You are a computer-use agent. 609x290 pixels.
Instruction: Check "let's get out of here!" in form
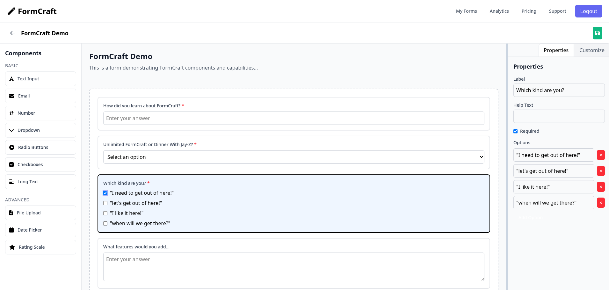[105, 203]
